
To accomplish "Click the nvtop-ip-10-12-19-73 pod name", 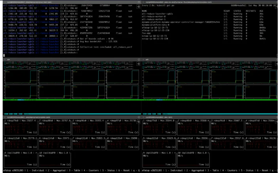I will click(x=154, y=36).
